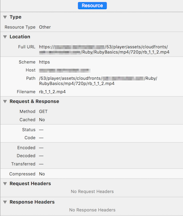The height and width of the screenshot is (216, 183).
Task: Click the Location section heading
Action: 20,37
